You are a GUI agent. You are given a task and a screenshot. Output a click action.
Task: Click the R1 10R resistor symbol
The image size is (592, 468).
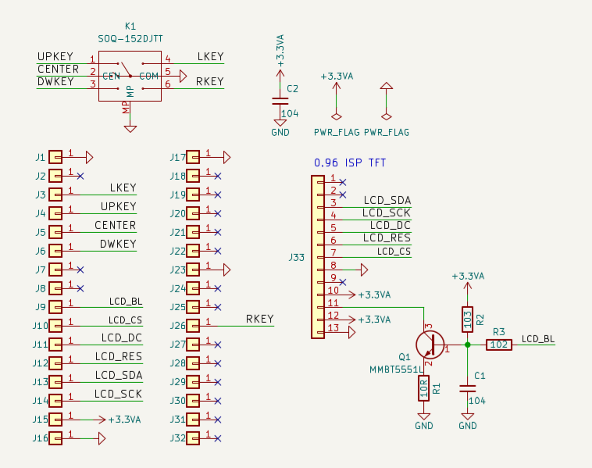pyautogui.click(x=424, y=387)
